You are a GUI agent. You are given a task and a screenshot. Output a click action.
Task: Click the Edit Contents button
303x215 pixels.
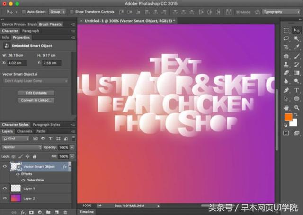coord(36,93)
